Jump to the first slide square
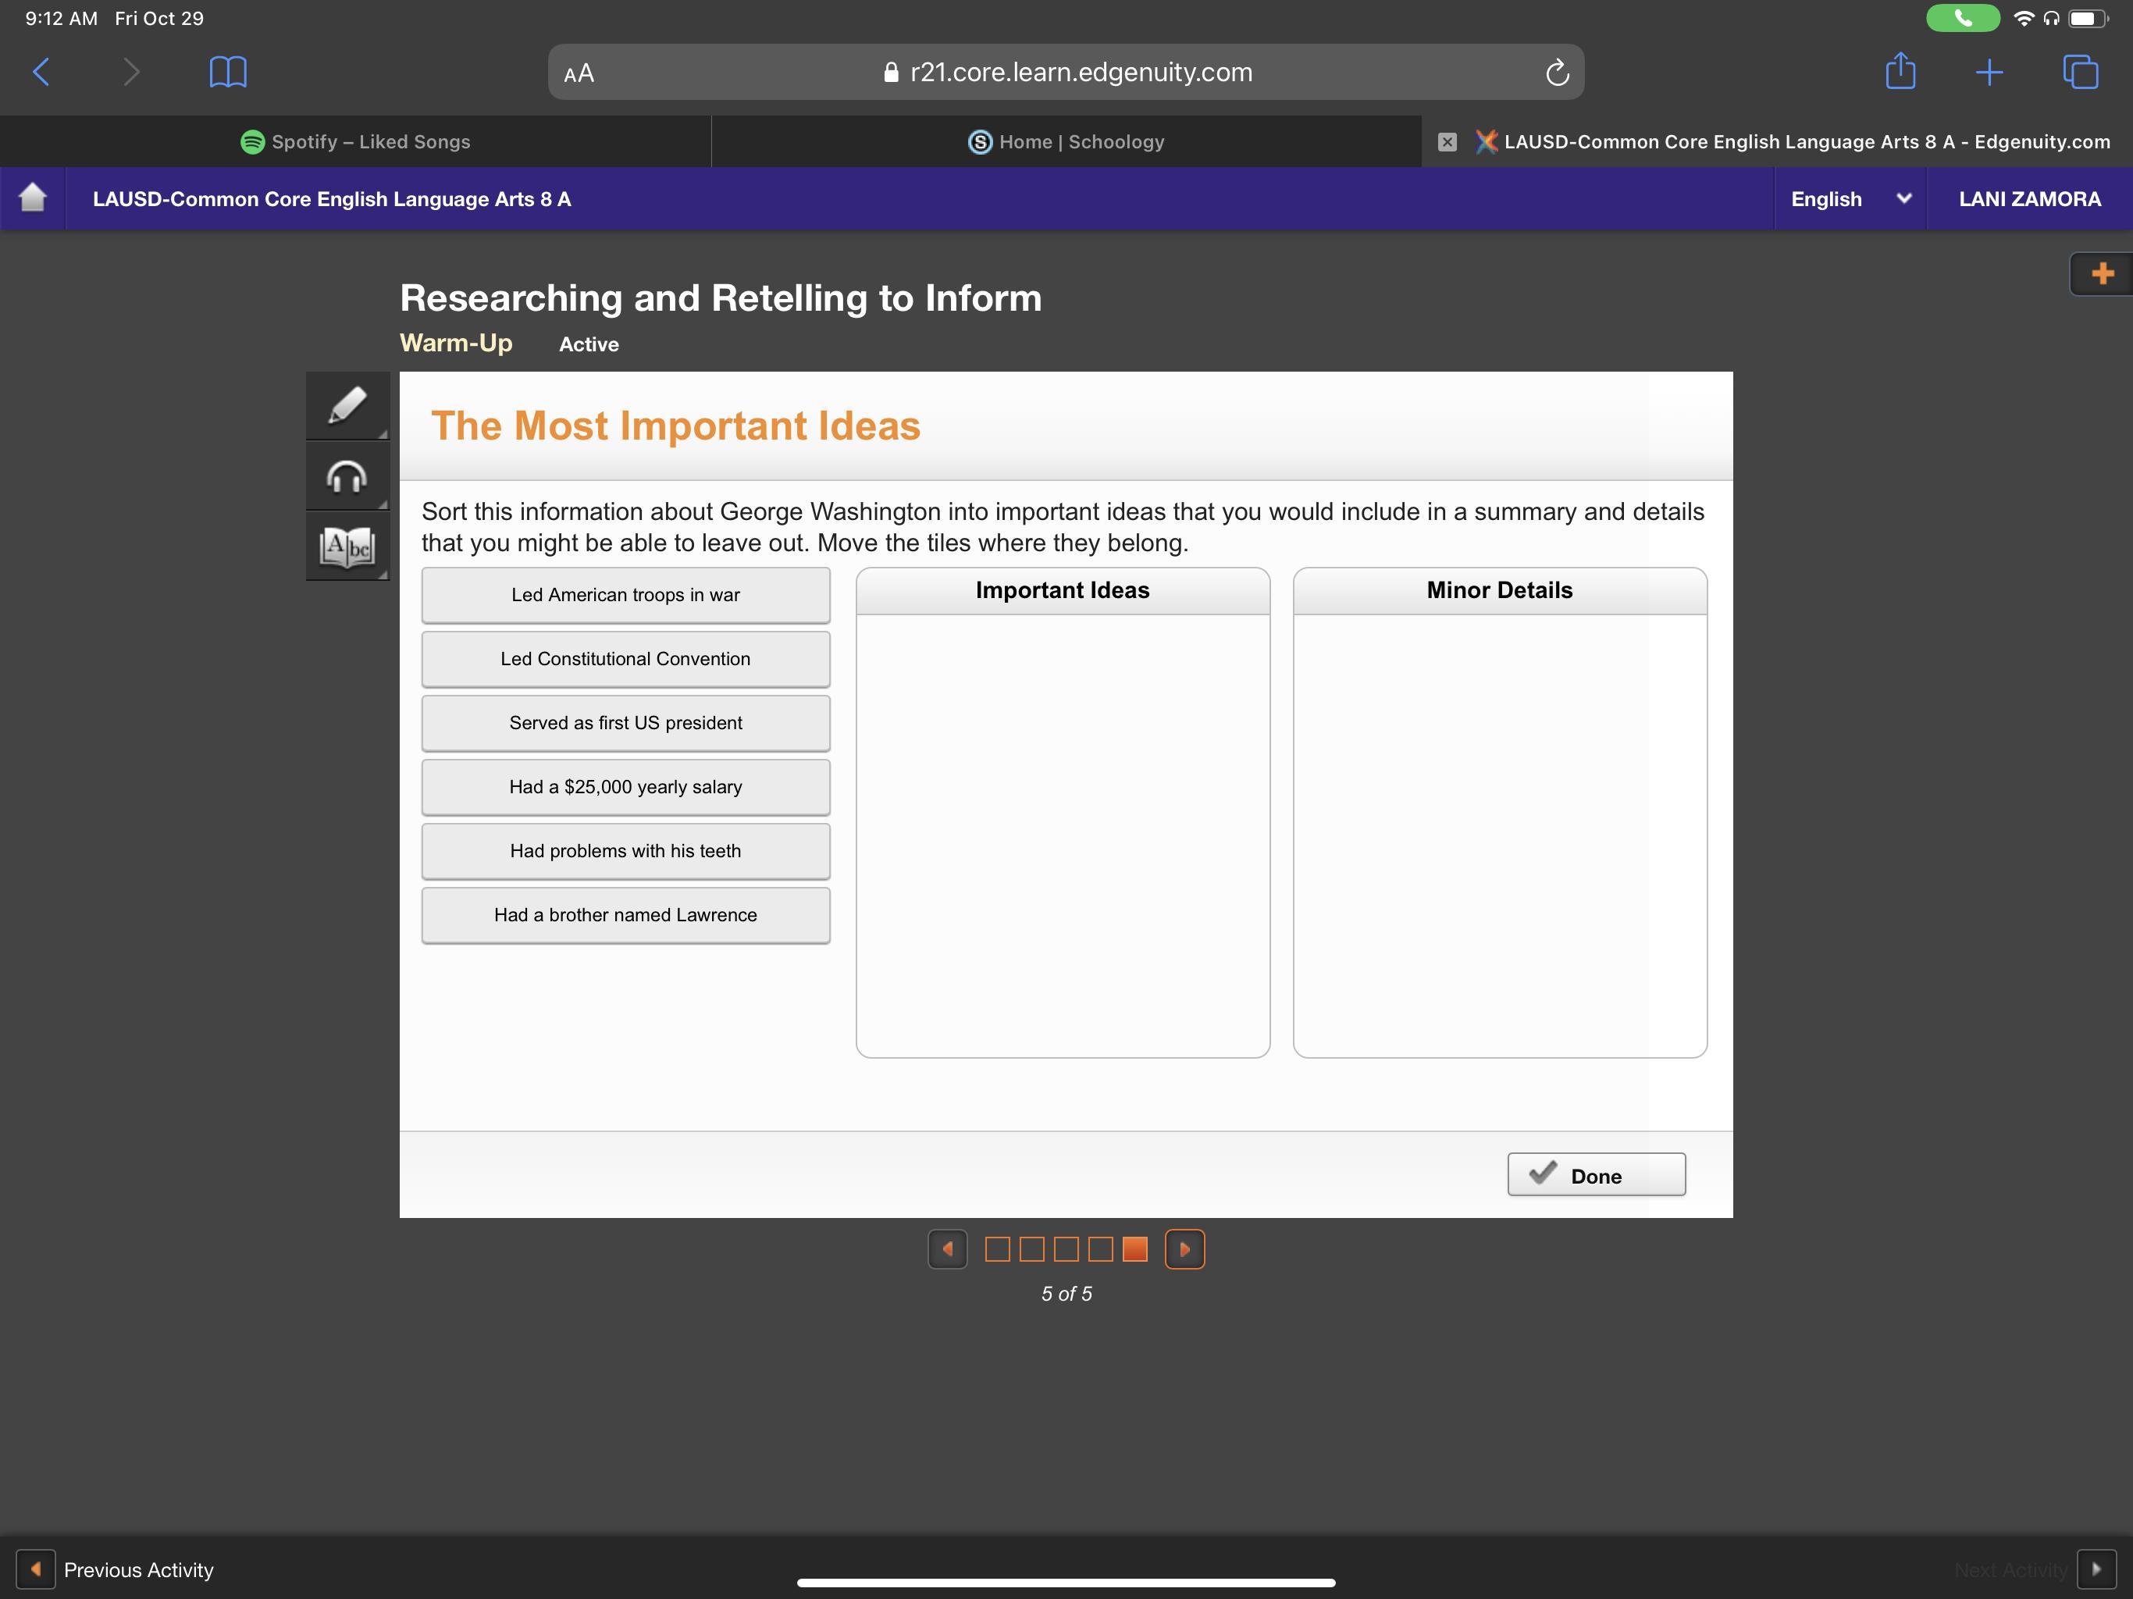 point(997,1249)
